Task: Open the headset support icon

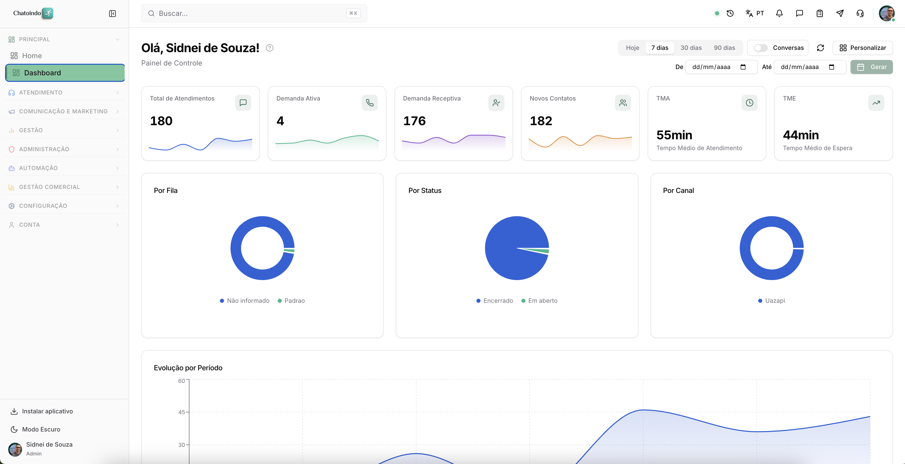Action: point(860,13)
